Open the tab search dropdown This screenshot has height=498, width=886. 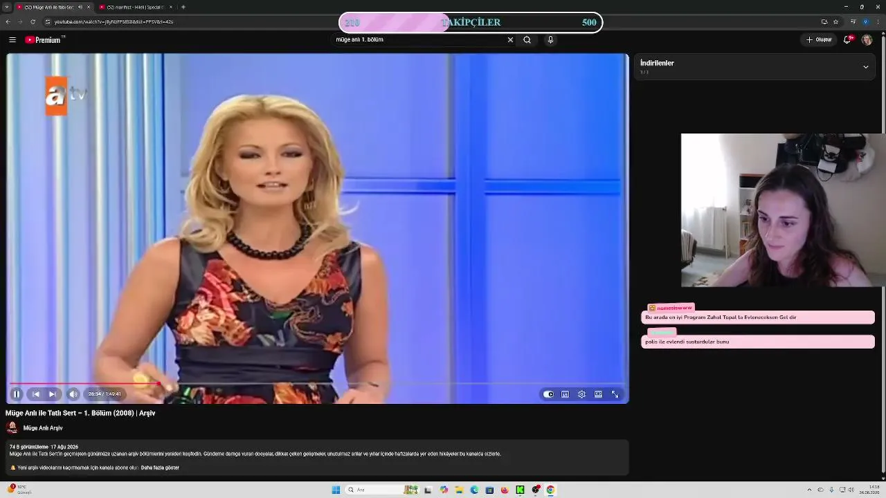point(6,7)
